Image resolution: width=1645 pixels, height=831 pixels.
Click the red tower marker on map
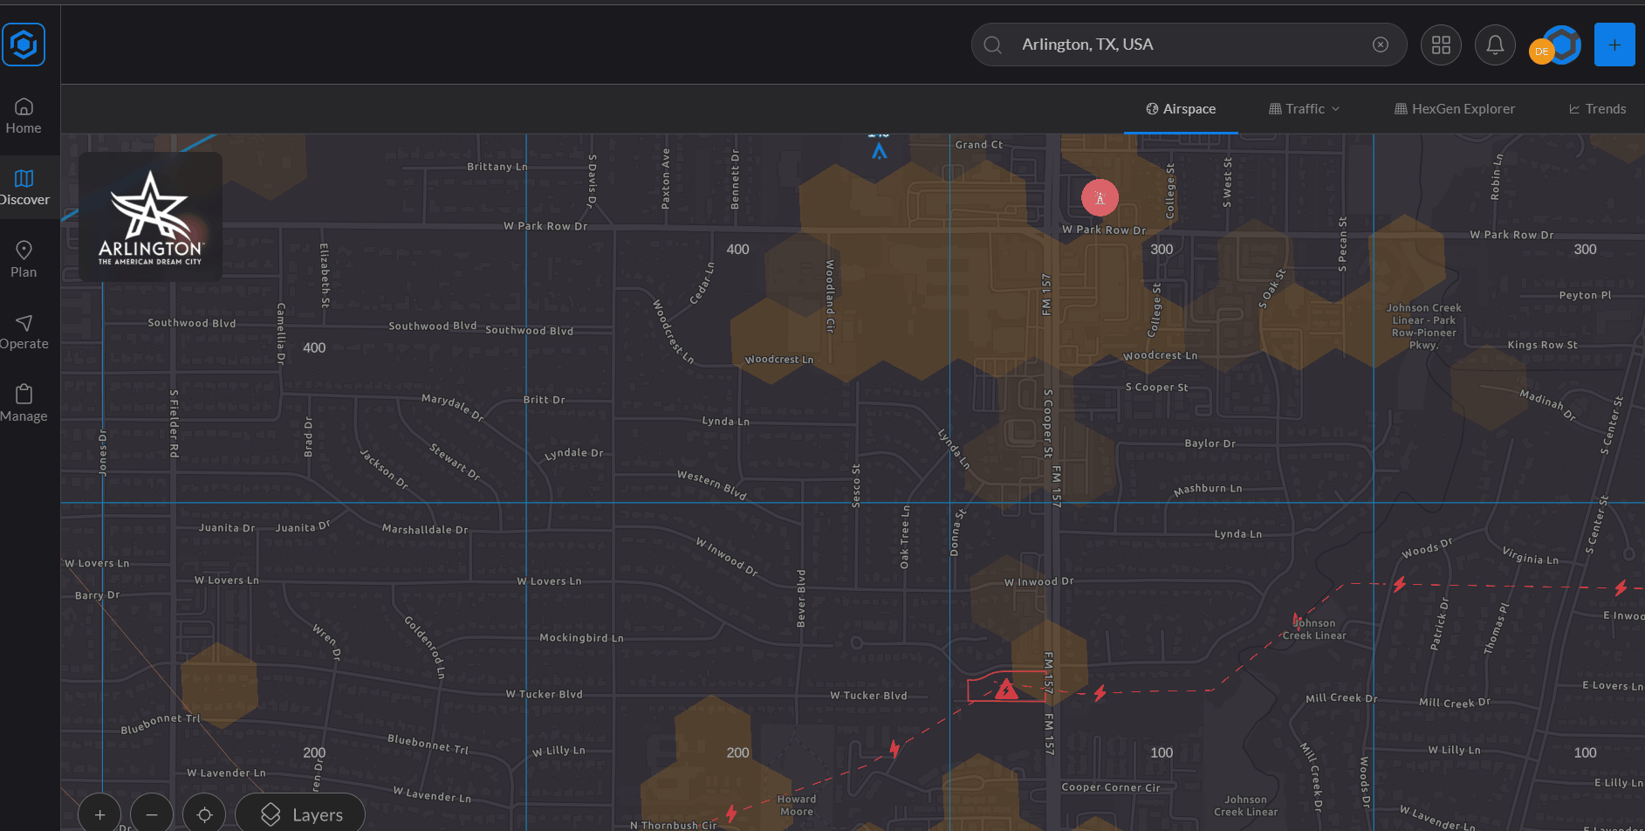pos(1100,198)
